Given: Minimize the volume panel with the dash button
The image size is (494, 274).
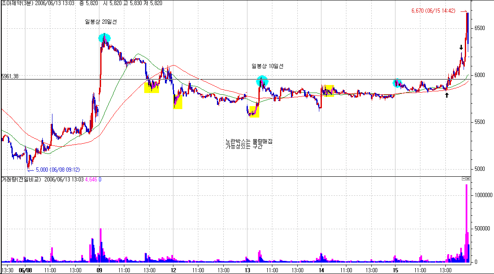Looking at the screenshot, I should point(464,179).
